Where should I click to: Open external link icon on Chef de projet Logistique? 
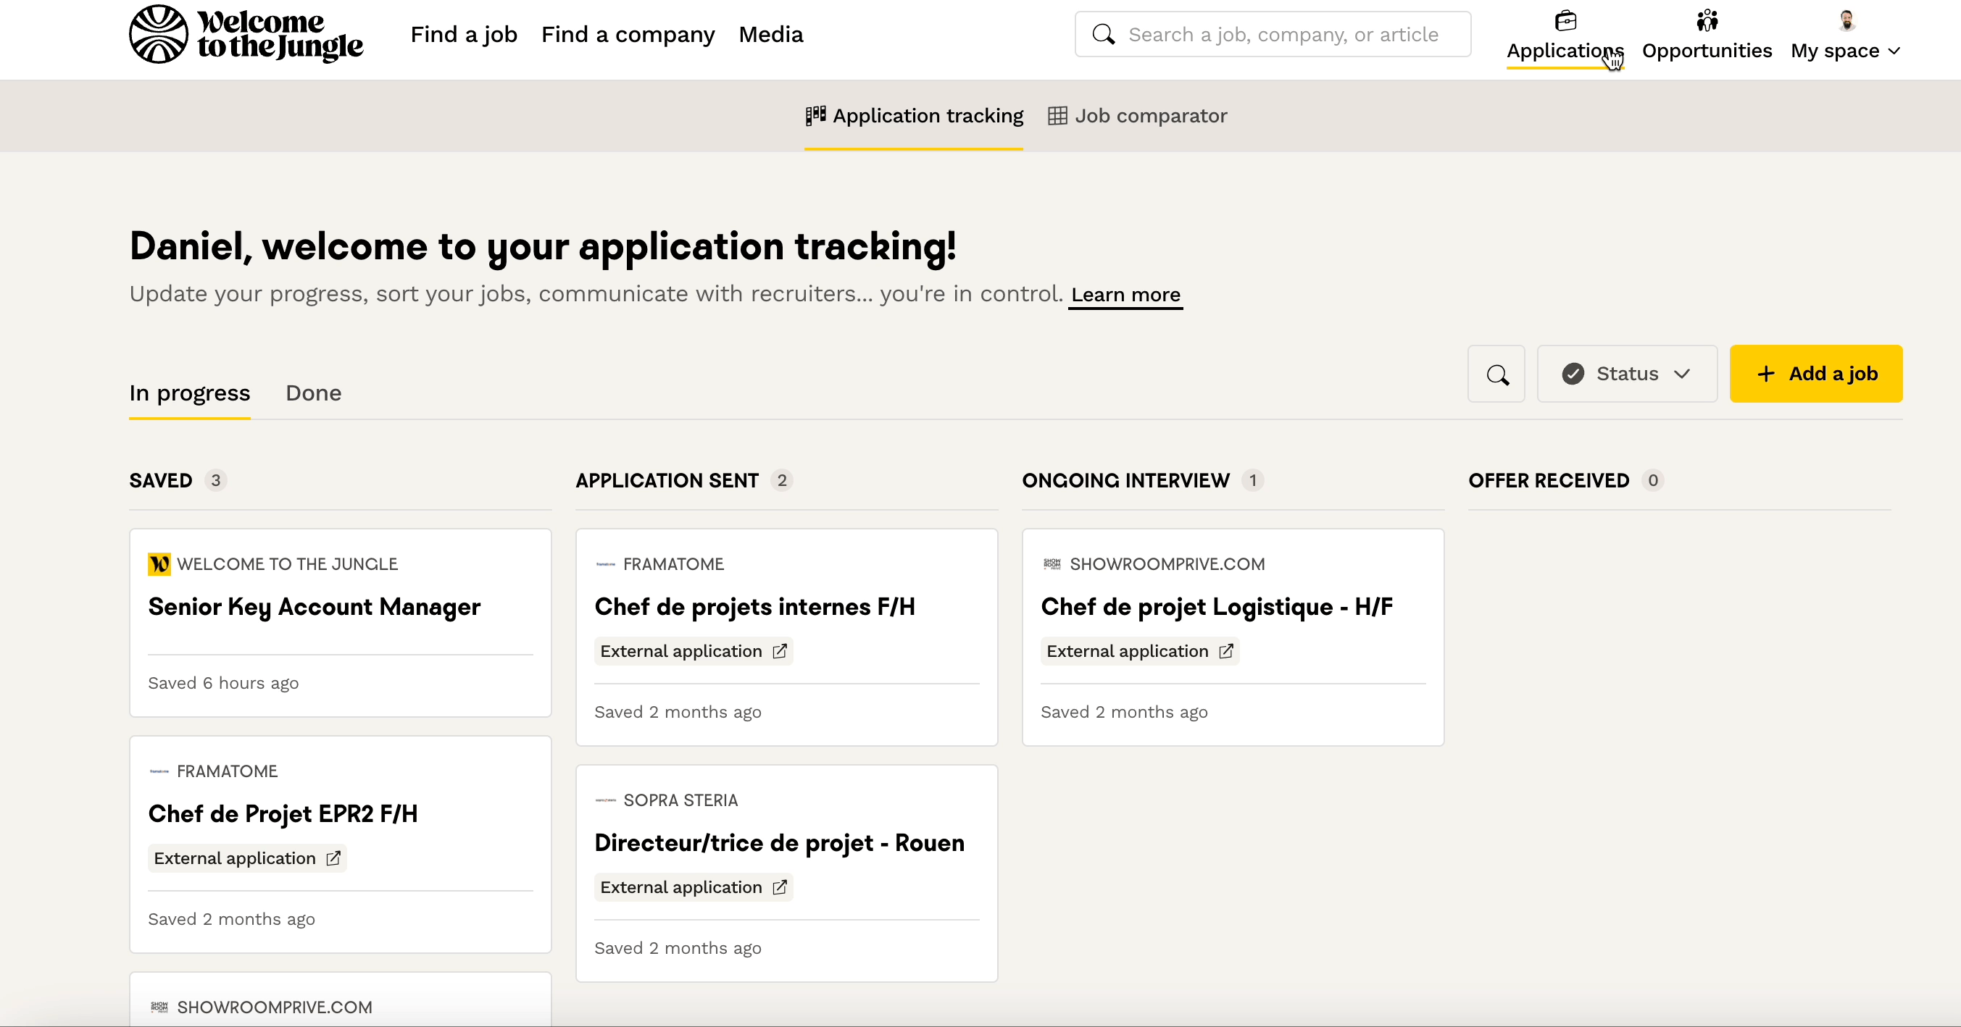(x=1225, y=651)
